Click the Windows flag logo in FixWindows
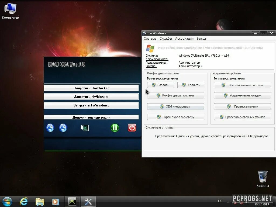The height and width of the screenshot is (207, 276). coord(150,48)
